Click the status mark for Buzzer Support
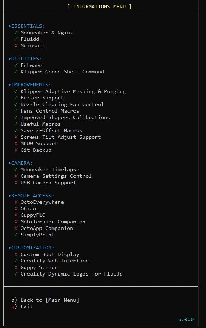 click(x=16, y=98)
